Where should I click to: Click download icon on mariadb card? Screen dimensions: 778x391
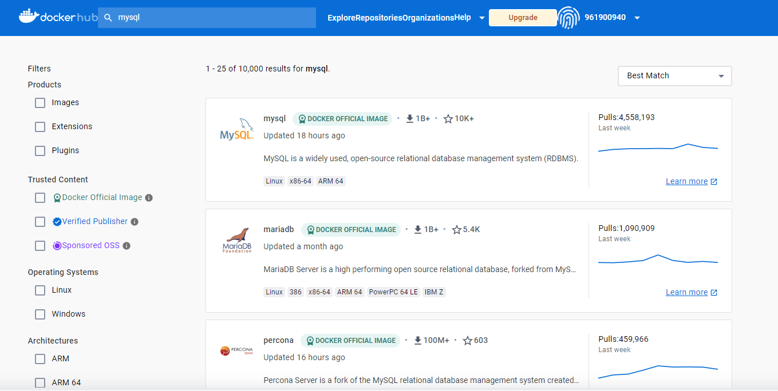418,230
